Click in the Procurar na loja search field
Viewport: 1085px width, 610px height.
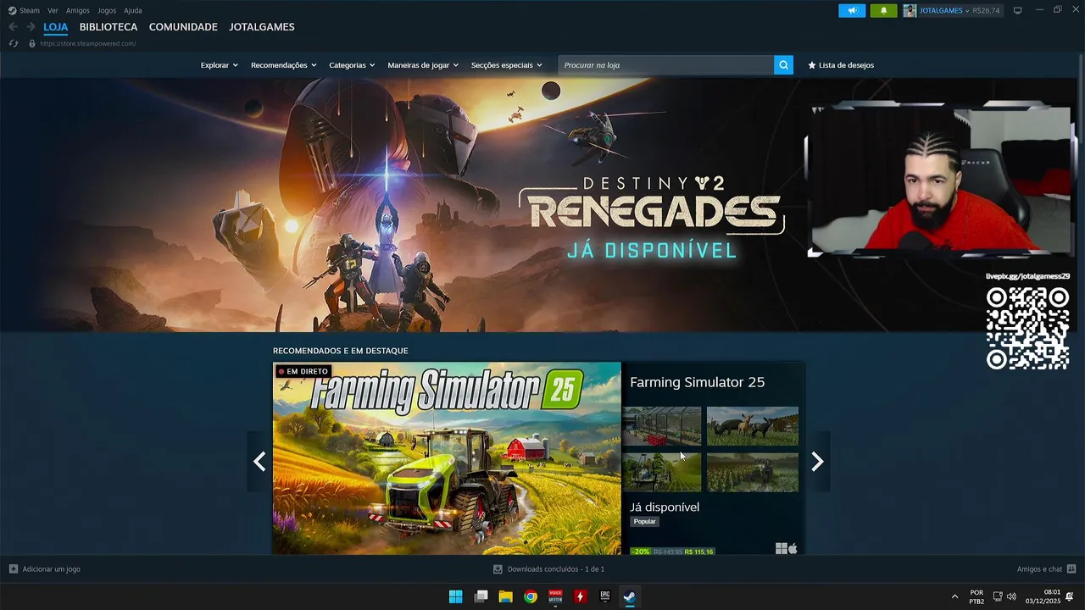(665, 64)
